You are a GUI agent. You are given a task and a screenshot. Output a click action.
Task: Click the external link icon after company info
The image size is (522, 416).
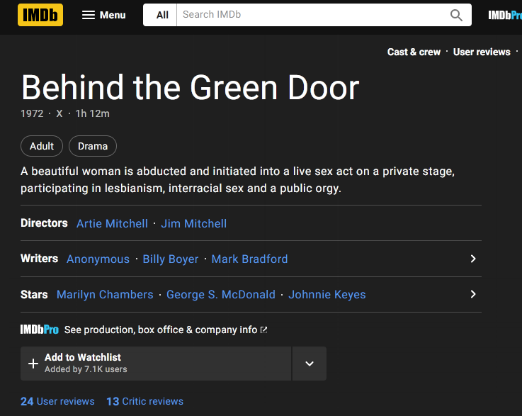263,330
